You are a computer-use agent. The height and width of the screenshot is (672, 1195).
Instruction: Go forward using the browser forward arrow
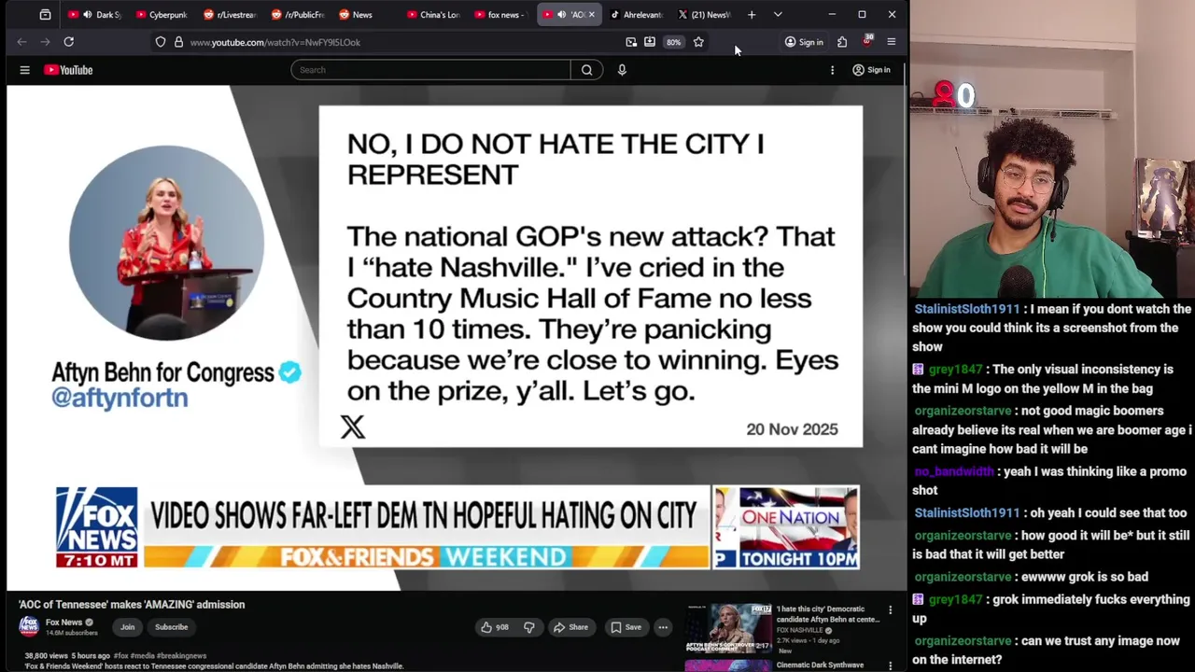coord(45,42)
